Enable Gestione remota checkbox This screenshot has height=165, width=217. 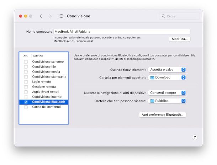(26, 87)
